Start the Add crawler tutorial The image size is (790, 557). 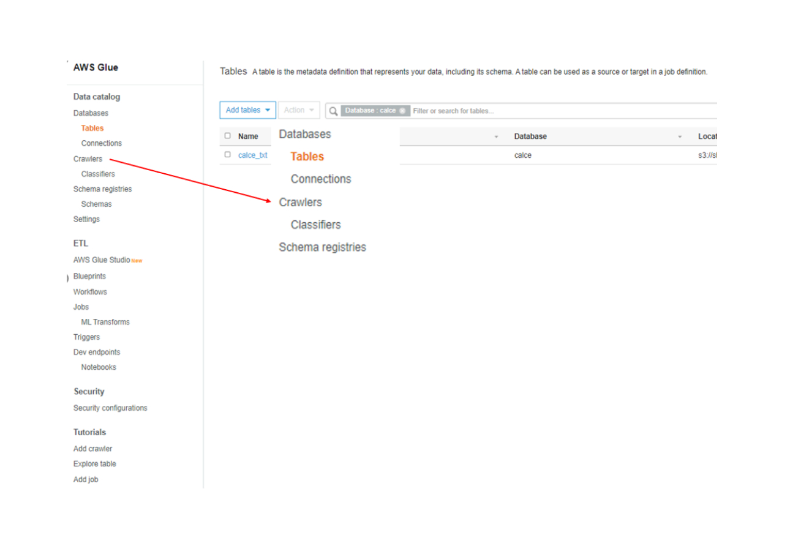(x=92, y=449)
